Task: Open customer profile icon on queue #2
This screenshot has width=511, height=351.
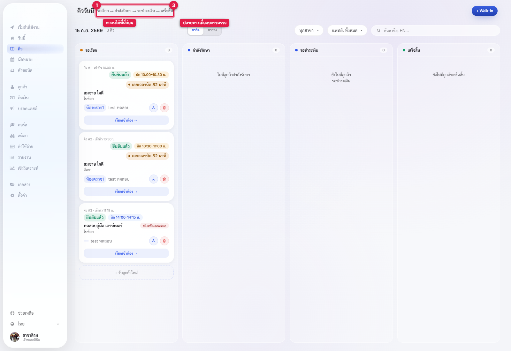Action: pyautogui.click(x=153, y=179)
